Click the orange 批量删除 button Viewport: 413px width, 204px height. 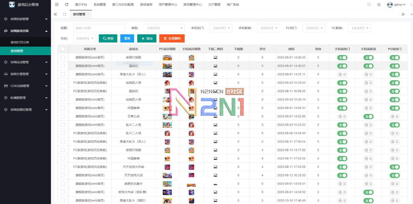coord(172,38)
